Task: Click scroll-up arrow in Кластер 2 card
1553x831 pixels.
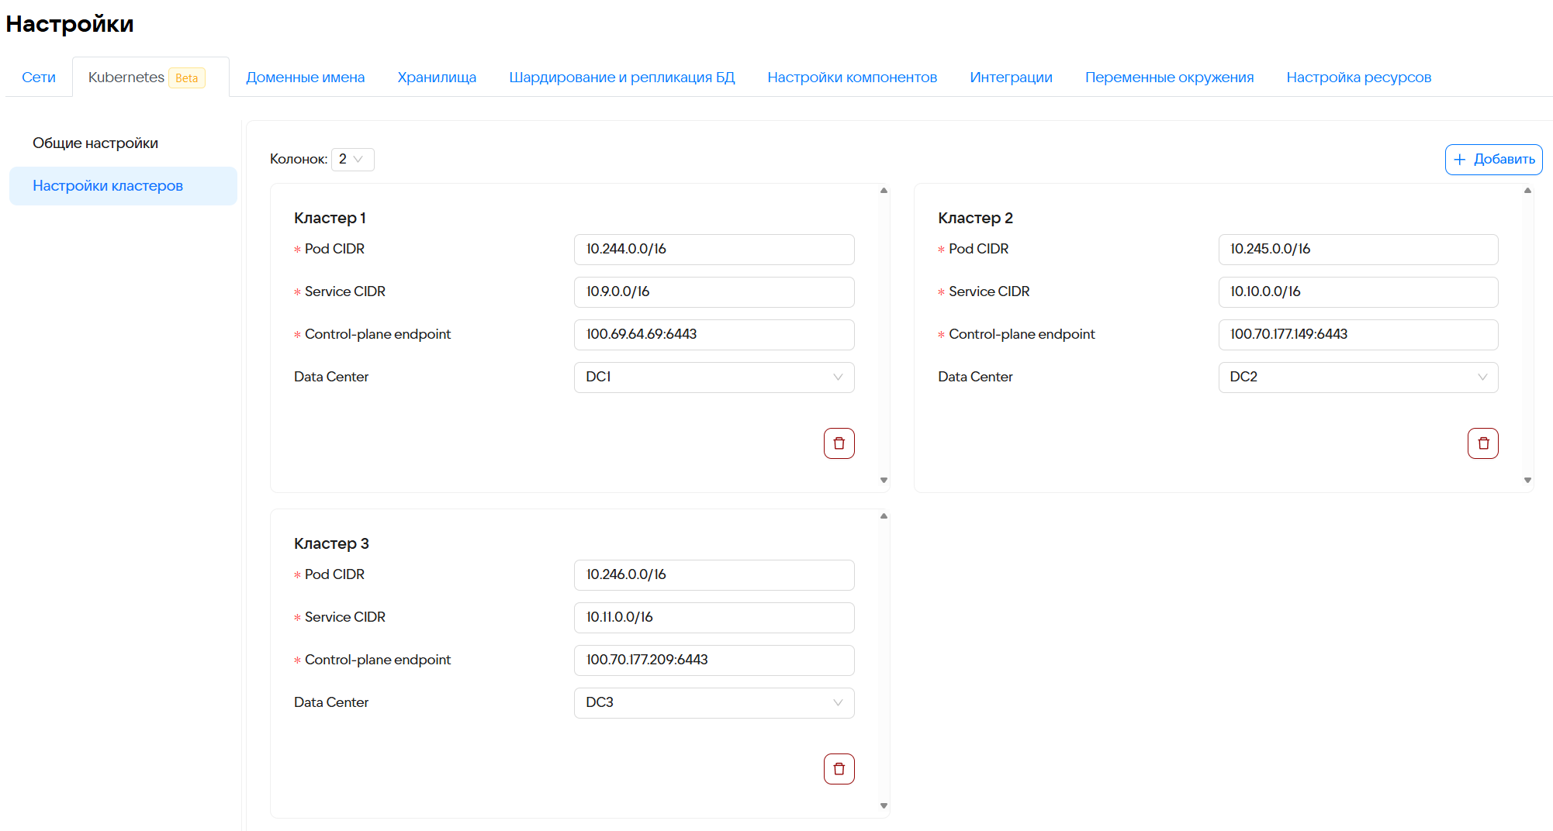Action: (1527, 190)
